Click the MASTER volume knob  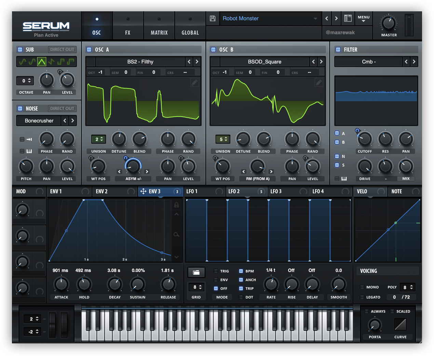pyautogui.click(x=389, y=23)
